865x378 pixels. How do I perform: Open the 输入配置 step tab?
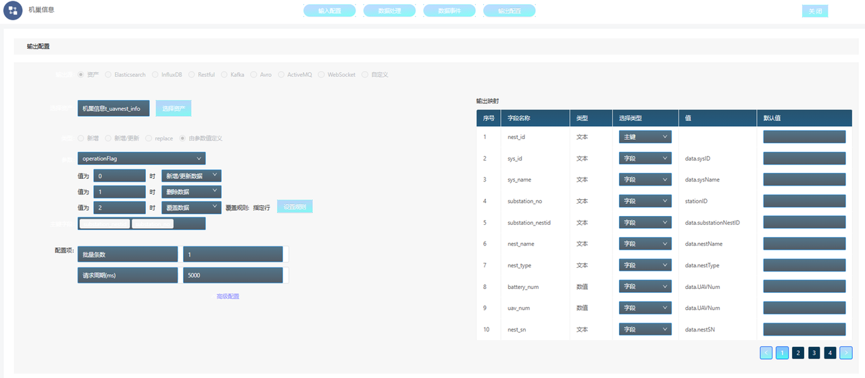(329, 11)
